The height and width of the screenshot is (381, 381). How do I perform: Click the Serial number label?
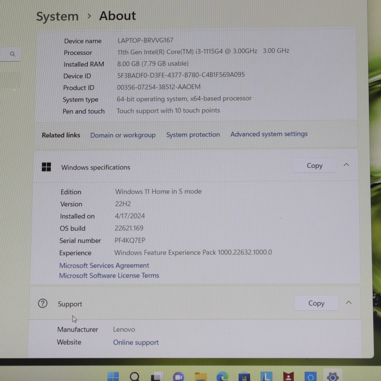[80, 241]
